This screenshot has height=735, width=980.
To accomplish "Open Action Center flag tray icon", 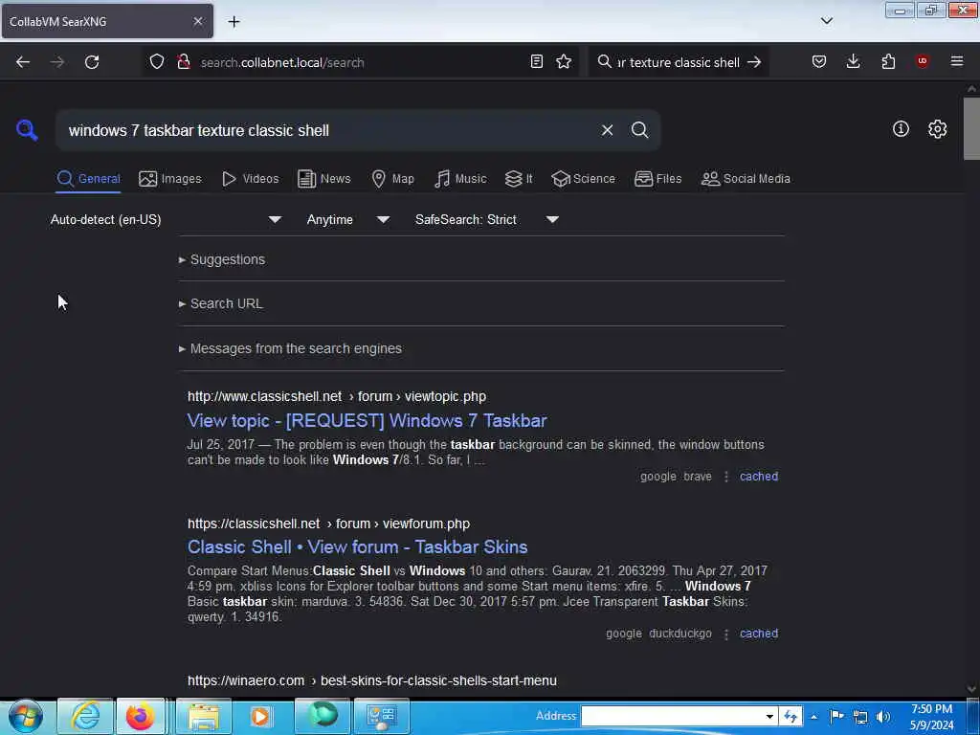I will coord(836,717).
